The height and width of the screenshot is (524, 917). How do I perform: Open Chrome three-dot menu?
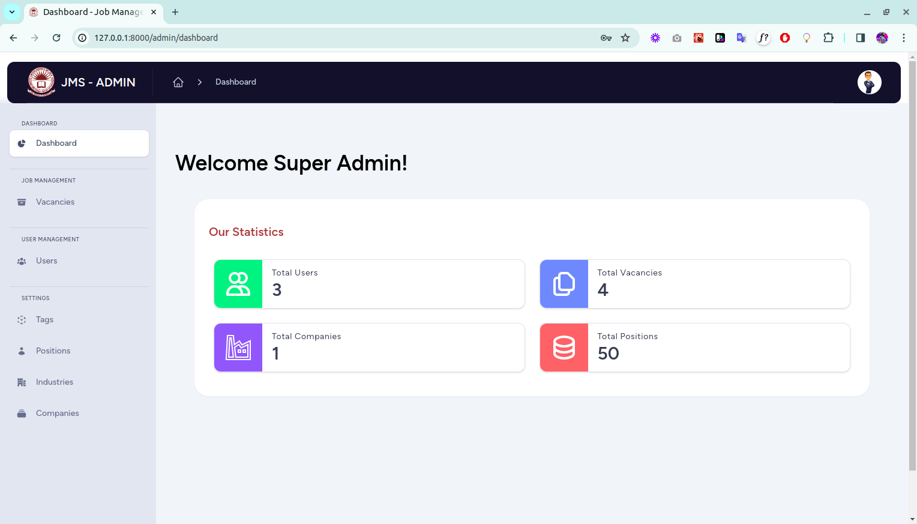click(903, 38)
